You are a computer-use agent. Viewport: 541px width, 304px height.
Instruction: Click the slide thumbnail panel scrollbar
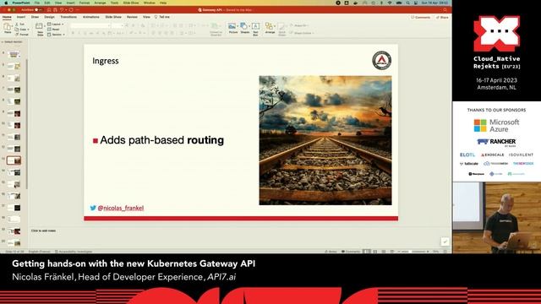[26, 124]
